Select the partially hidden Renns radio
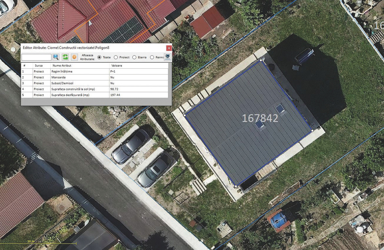The height and width of the screenshot is (250, 384). 152,58
